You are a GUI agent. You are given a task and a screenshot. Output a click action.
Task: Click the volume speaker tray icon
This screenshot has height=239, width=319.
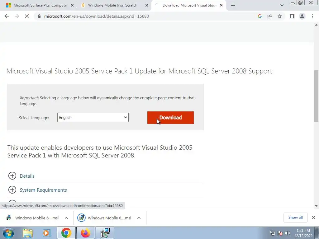[288, 233]
